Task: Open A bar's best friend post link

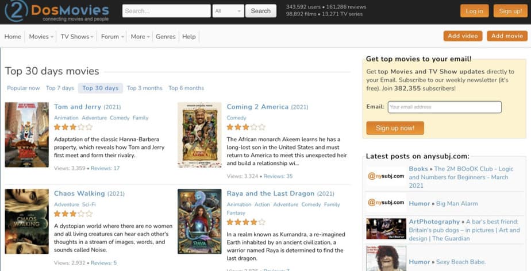Action: tap(464, 230)
